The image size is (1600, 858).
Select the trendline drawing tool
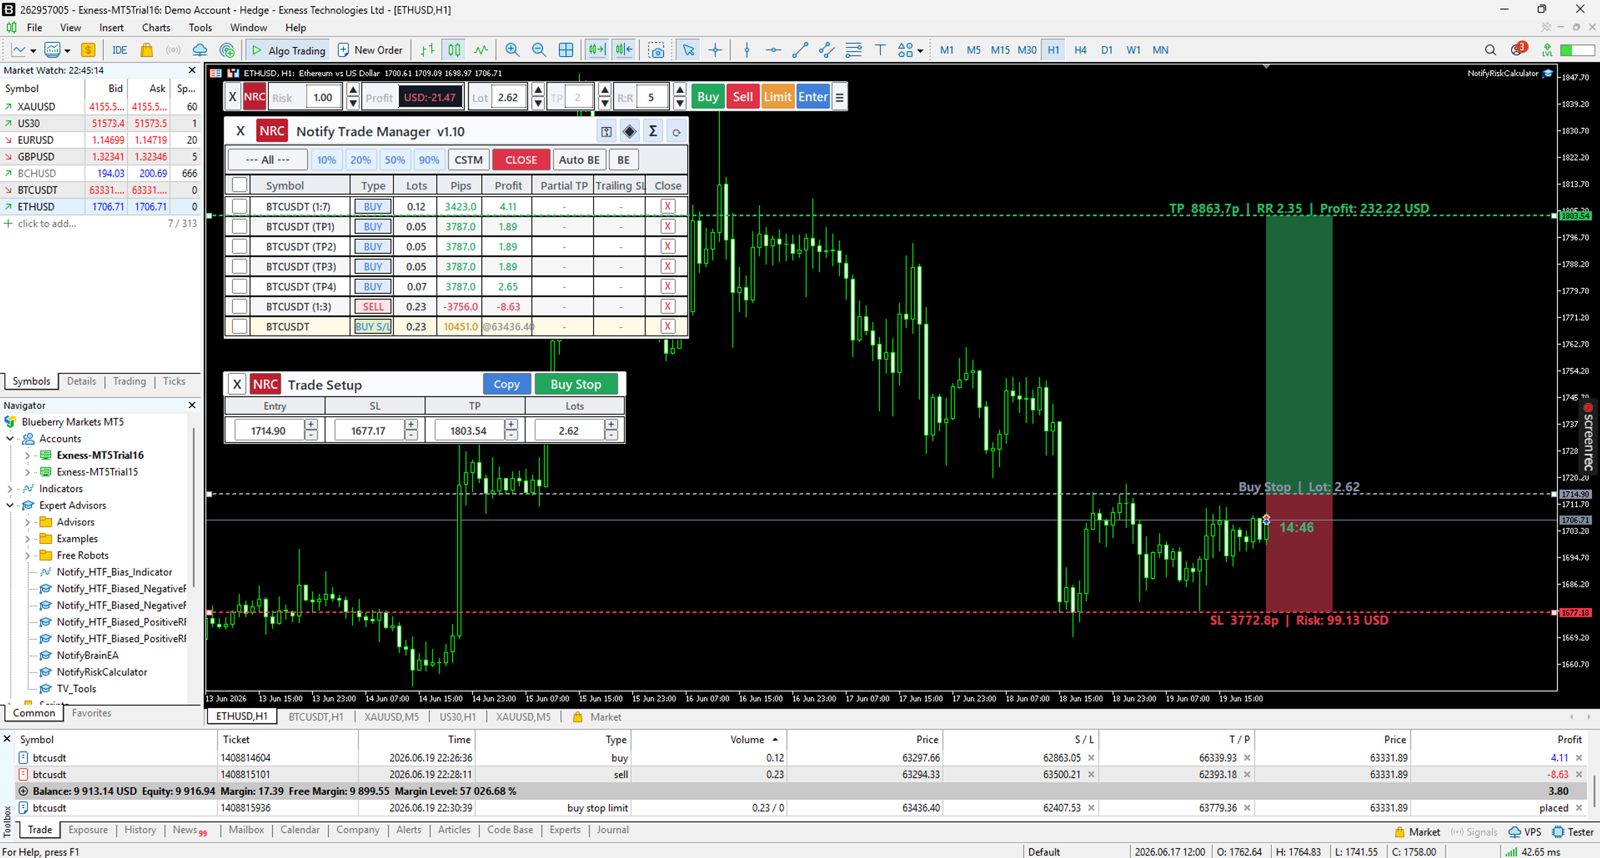tap(800, 50)
